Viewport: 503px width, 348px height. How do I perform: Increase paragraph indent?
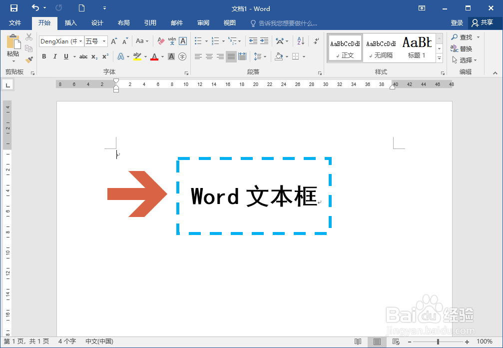[x=264, y=41]
